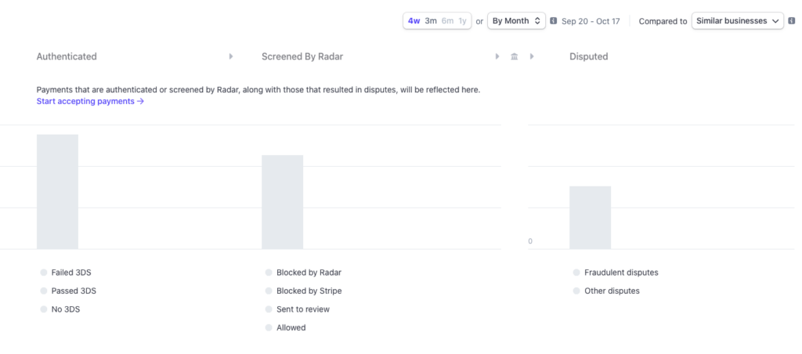The width and height of the screenshot is (802, 354).
Task: Toggle the Failed 3DS legend item
Action: point(71,273)
